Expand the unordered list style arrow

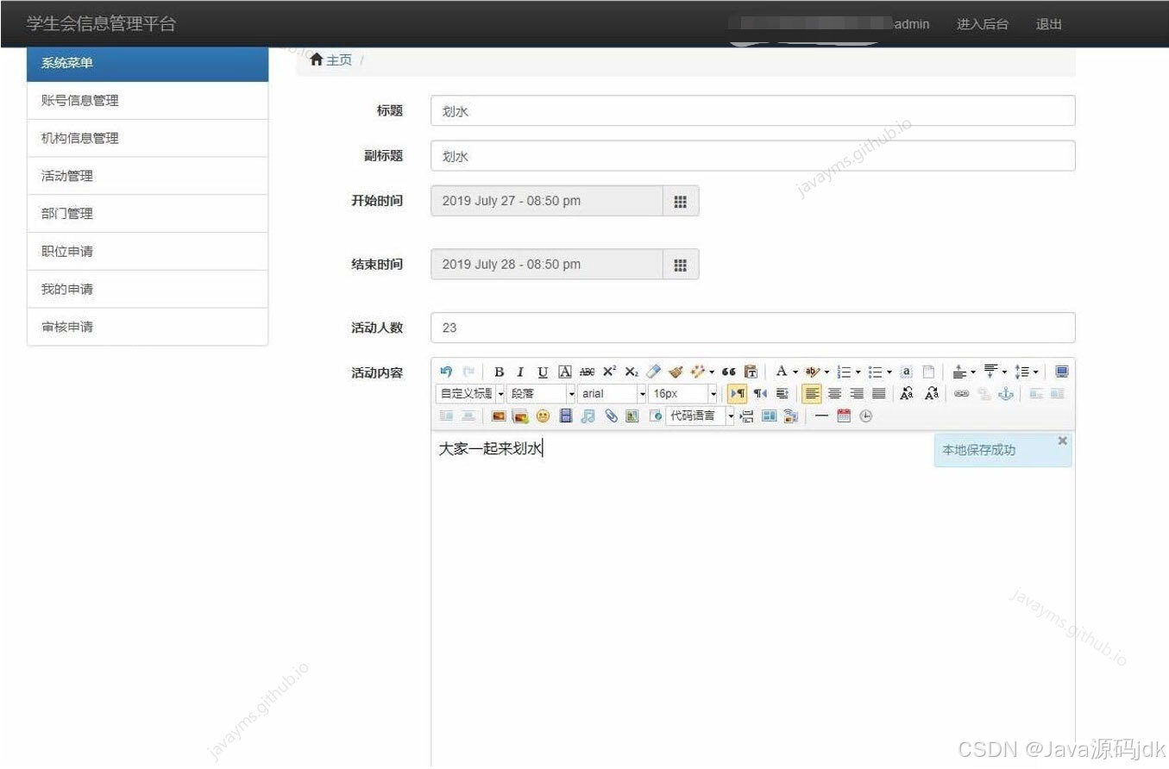pyautogui.click(x=889, y=372)
